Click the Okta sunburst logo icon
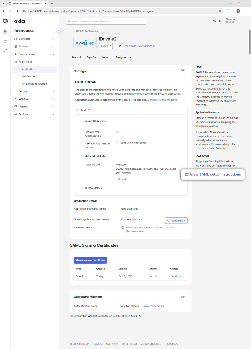This screenshot has height=349, width=251. 5,21
